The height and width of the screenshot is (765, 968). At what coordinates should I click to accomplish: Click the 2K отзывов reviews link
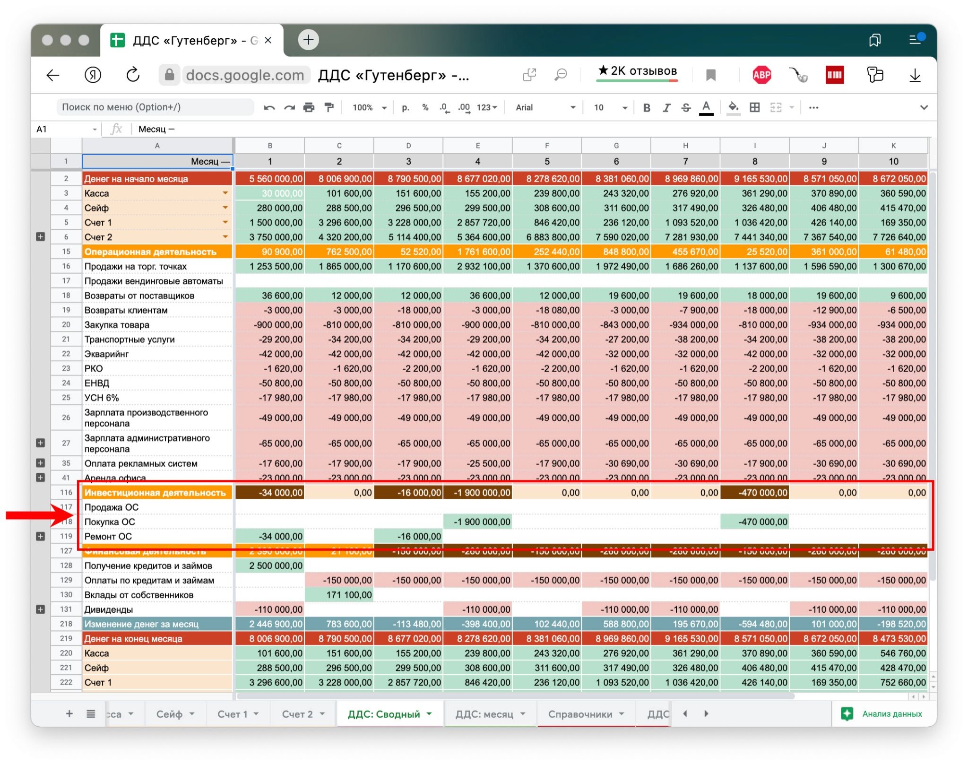[637, 71]
